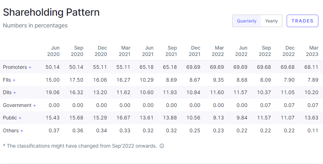Open the TRADES button

(302, 21)
